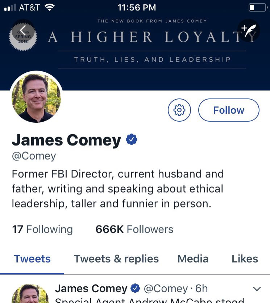Open the profile settings gear icon

(x=179, y=110)
